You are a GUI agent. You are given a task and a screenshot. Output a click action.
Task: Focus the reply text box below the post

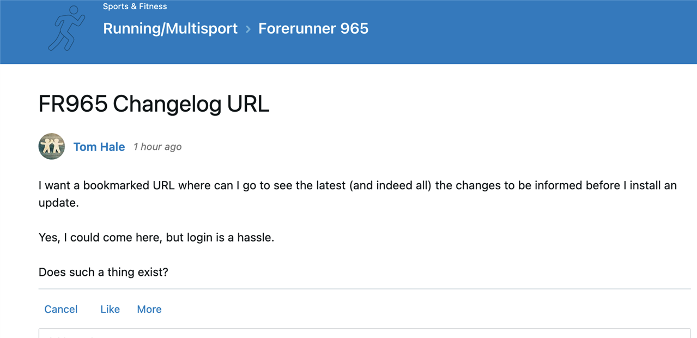[x=364, y=333]
